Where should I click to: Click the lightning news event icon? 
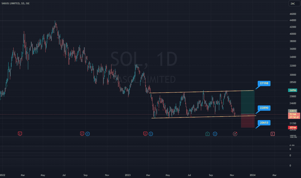[235, 134]
